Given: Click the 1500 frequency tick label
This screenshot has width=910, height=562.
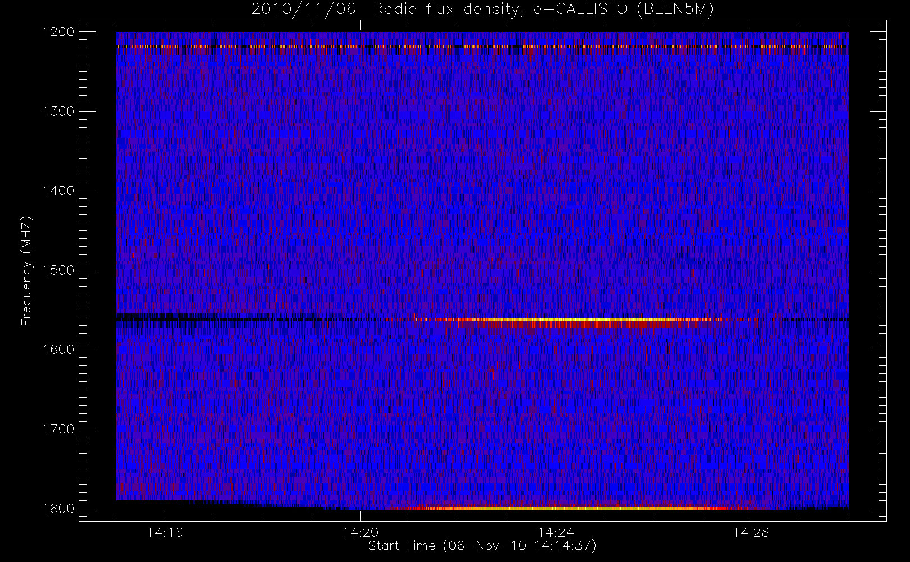Looking at the screenshot, I should click(x=58, y=270).
